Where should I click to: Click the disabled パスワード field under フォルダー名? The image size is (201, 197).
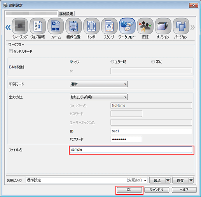pyautogui.click(x=126, y=114)
